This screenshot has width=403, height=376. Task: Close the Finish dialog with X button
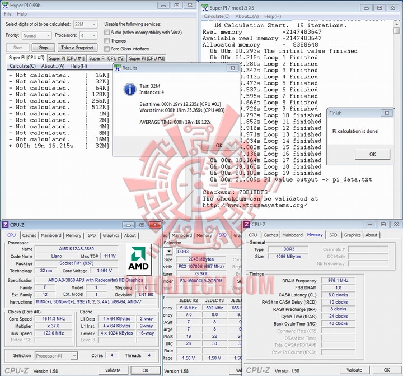click(x=387, y=113)
